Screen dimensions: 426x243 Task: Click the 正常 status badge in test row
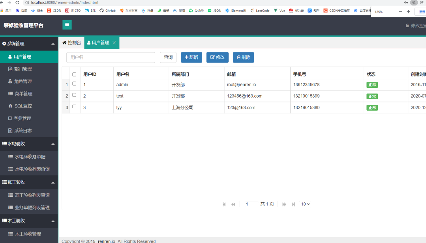tap(372, 96)
